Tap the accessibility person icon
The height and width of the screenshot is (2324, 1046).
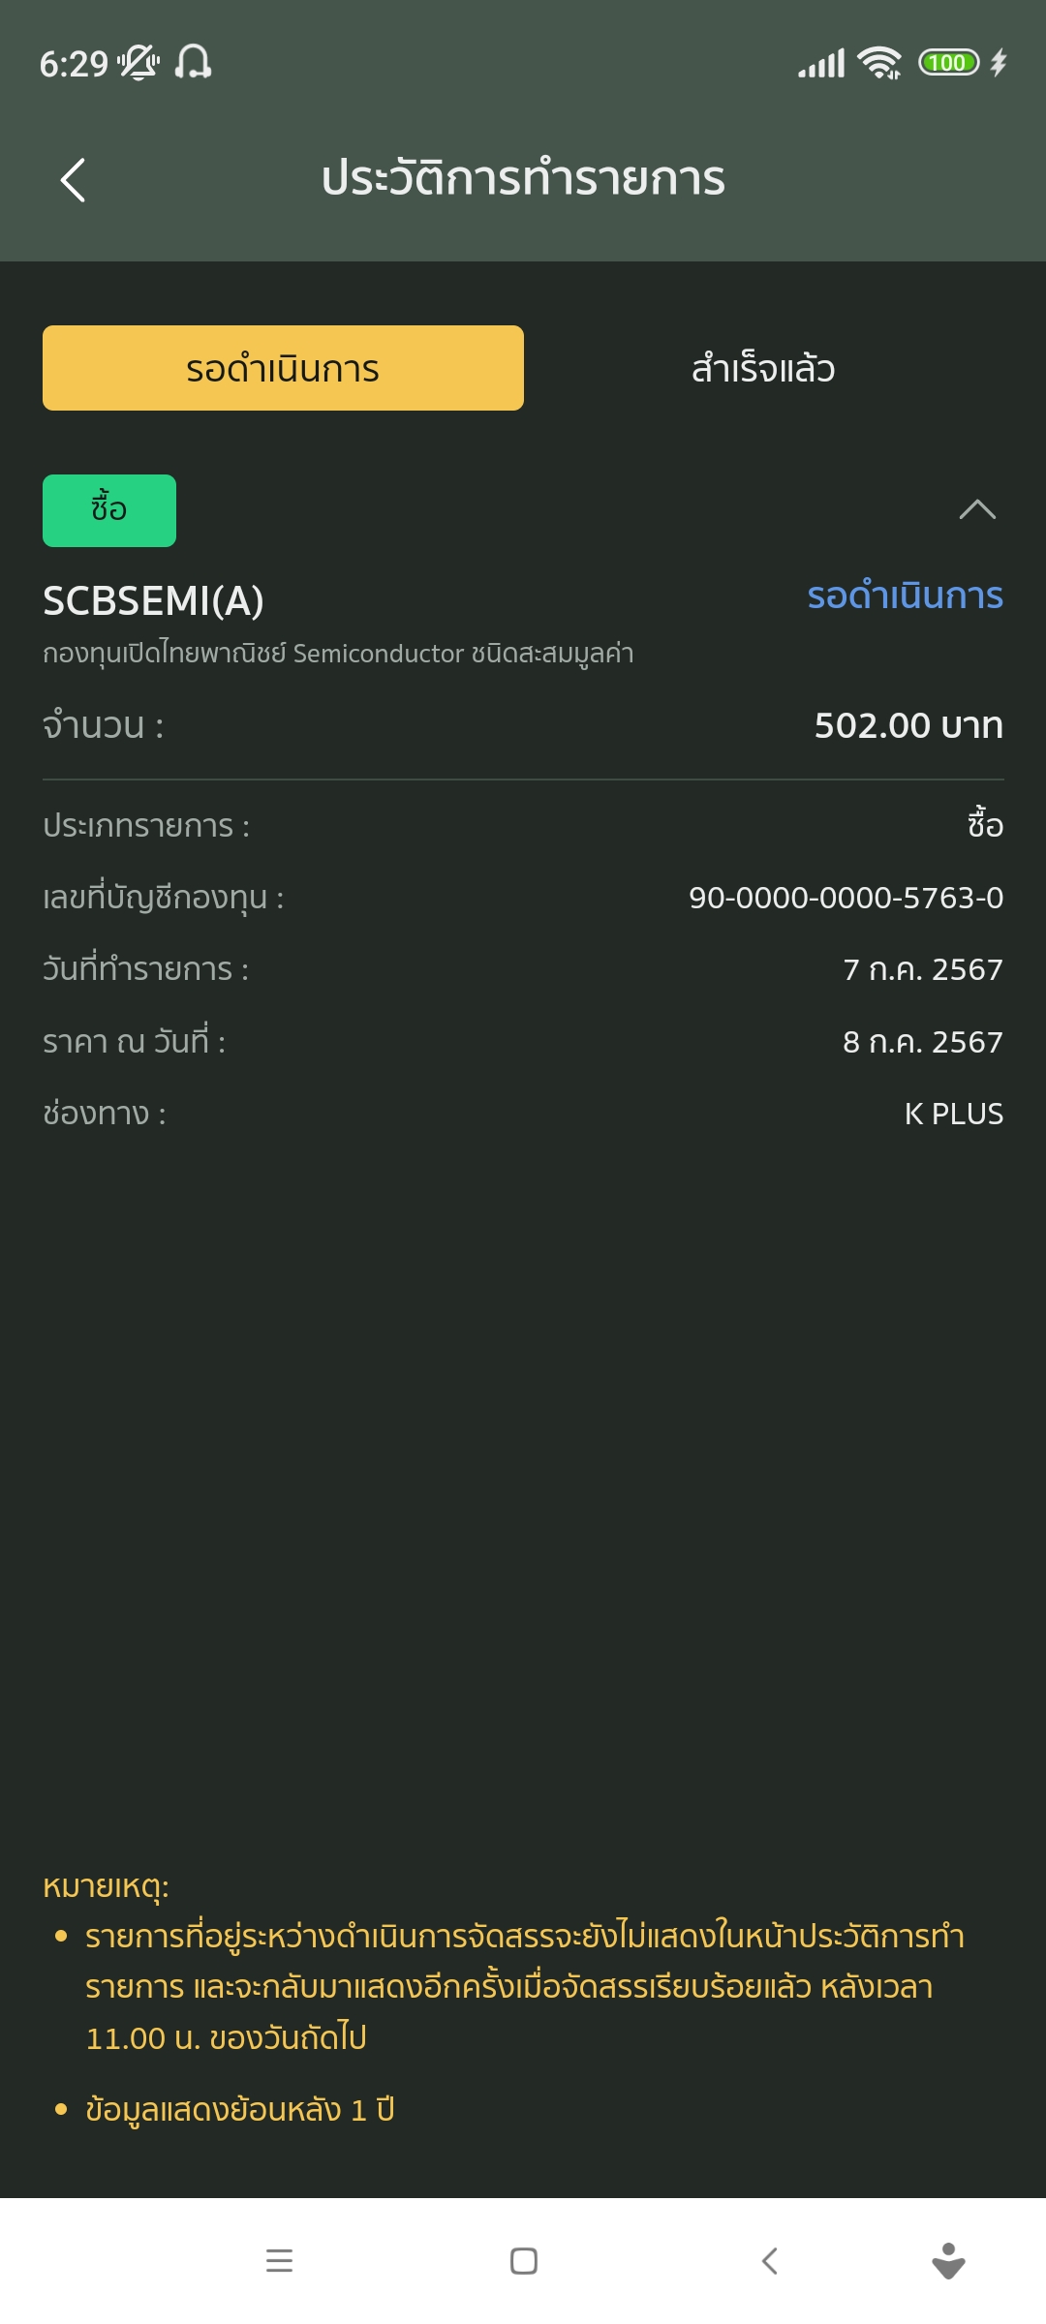pyautogui.click(x=948, y=2261)
